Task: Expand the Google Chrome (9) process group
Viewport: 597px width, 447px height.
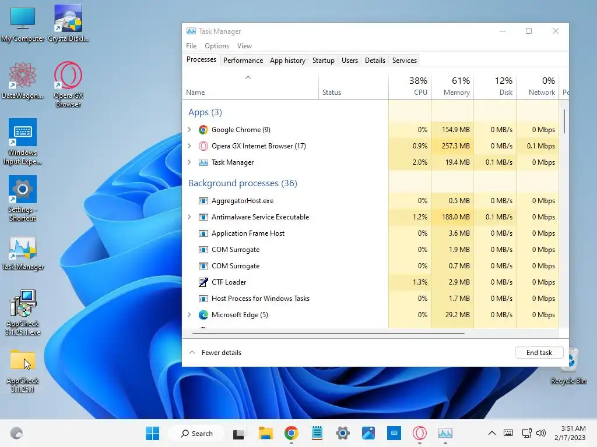Action: point(189,130)
